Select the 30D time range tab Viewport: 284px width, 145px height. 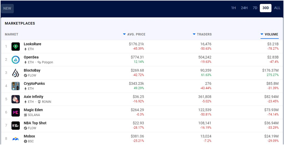(265, 8)
